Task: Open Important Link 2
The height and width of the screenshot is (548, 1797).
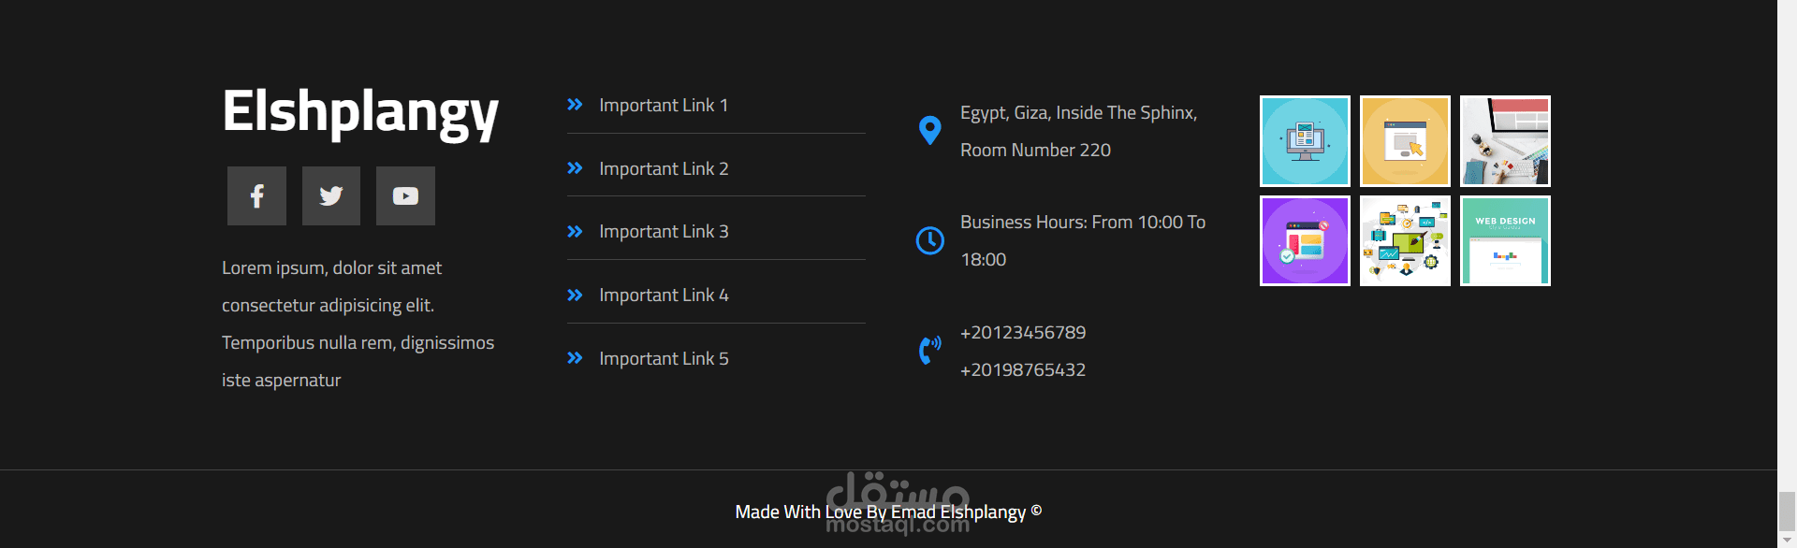Action: tap(664, 169)
